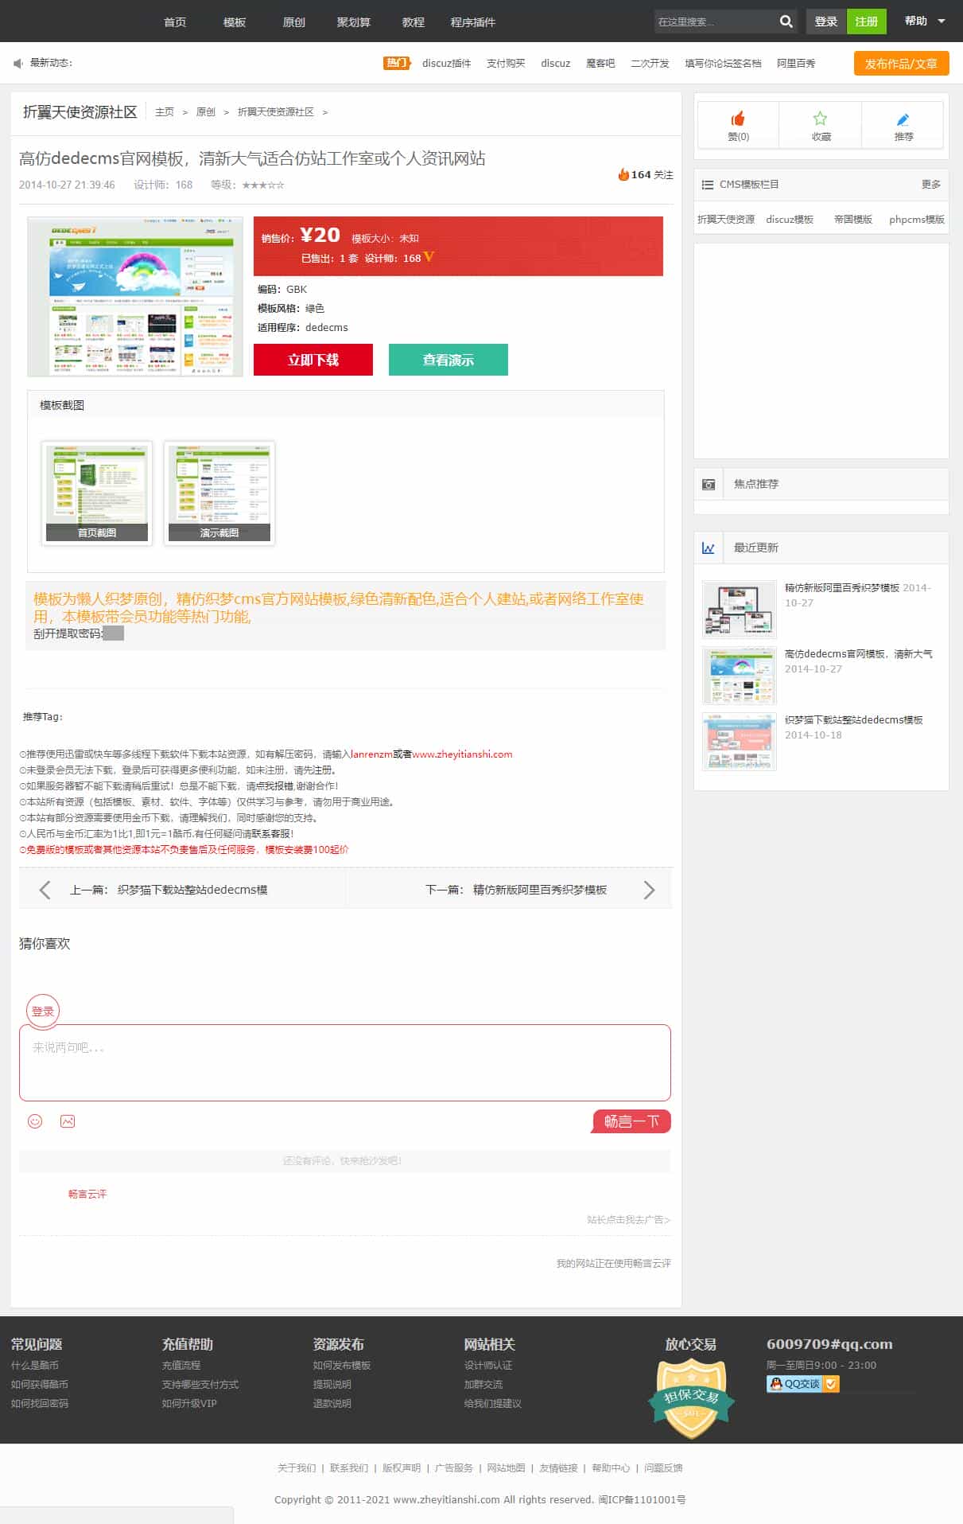The width and height of the screenshot is (963, 1524).
Task: Click the search magnifier icon
Action: (786, 21)
